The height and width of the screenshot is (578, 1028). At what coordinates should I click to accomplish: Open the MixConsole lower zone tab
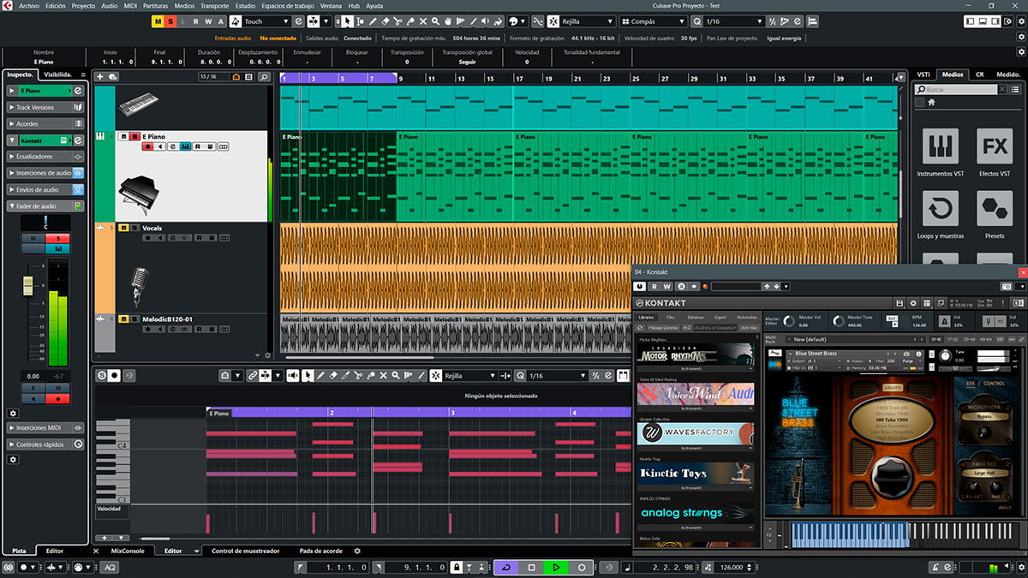pyautogui.click(x=128, y=551)
